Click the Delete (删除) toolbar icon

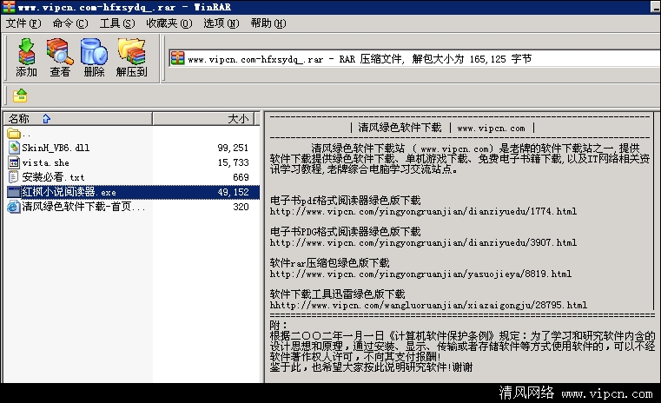click(94, 57)
